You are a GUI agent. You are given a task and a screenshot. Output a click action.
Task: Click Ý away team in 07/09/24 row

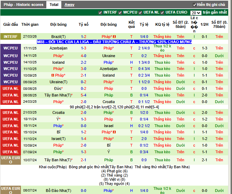[x=109, y=152]
